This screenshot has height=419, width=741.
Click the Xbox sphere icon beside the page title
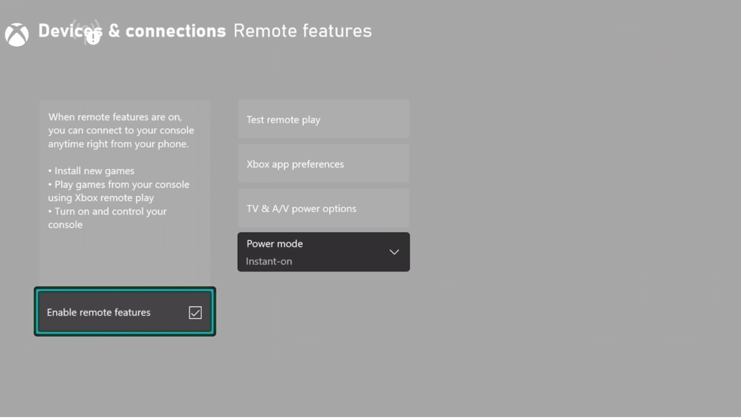click(17, 34)
